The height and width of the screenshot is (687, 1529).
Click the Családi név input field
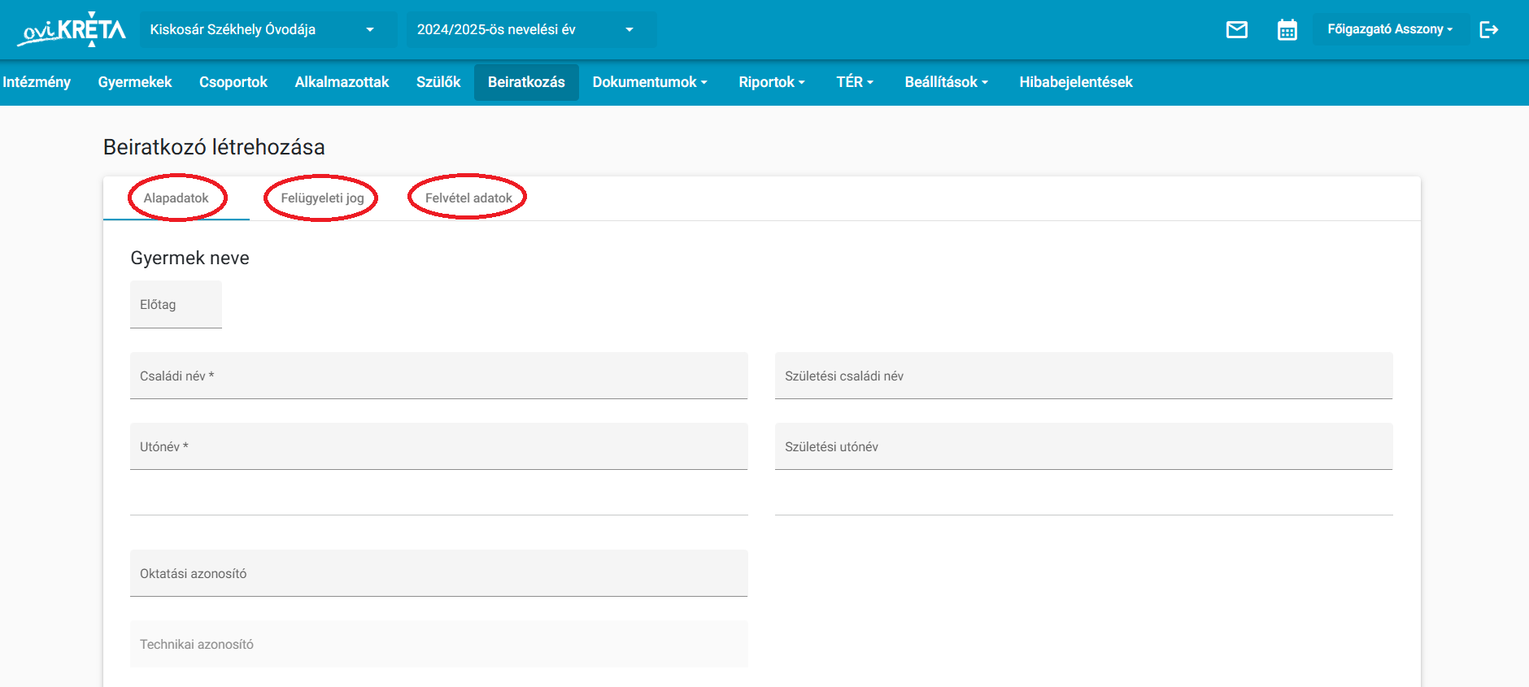coord(438,376)
